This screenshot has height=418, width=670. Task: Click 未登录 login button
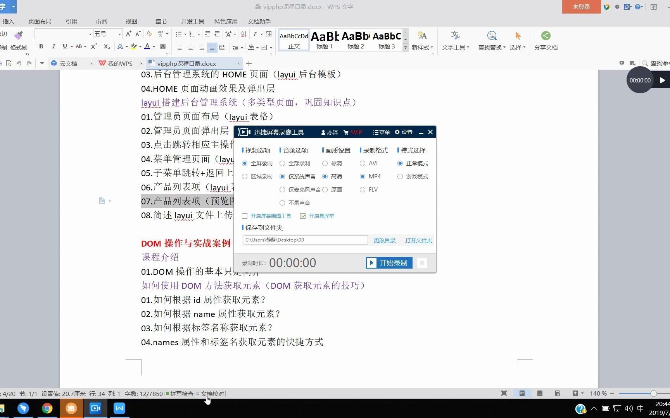pos(581,7)
